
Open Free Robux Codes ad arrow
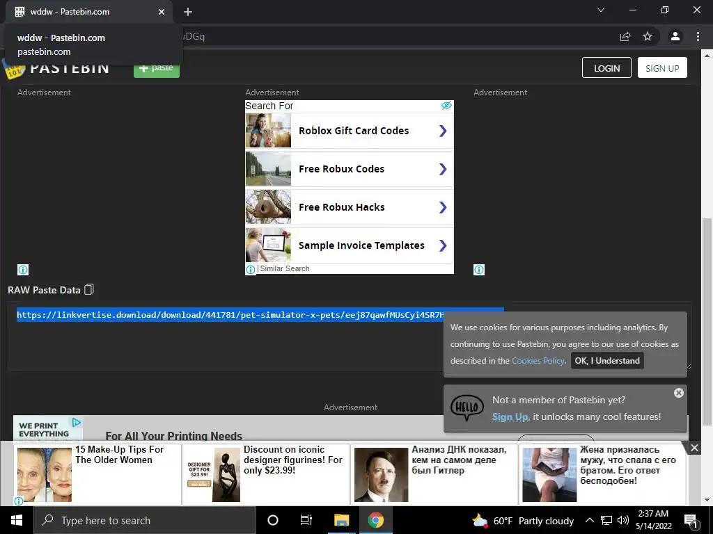click(443, 169)
